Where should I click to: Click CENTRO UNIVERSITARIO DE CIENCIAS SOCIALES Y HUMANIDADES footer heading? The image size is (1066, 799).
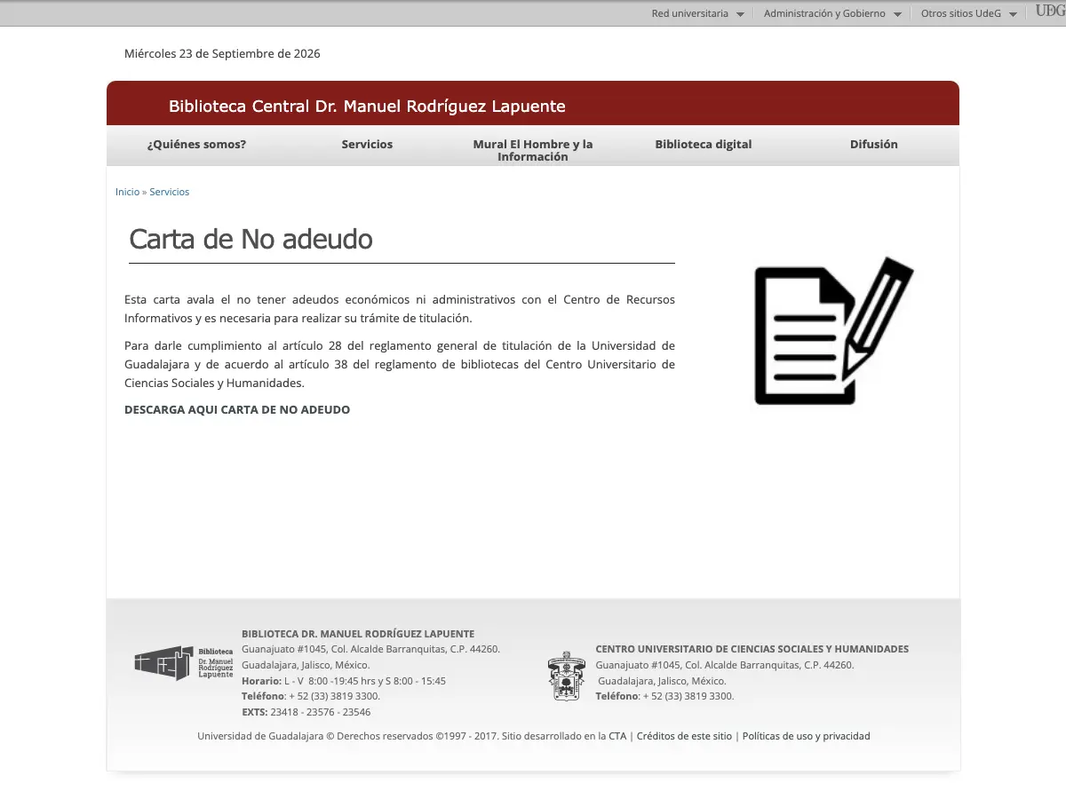pos(752,649)
